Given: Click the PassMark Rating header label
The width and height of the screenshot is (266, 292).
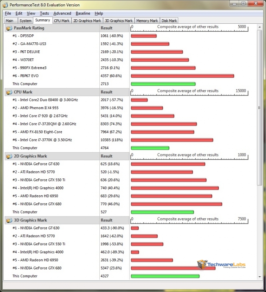Looking at the screenshot, I should click(29, 28).
